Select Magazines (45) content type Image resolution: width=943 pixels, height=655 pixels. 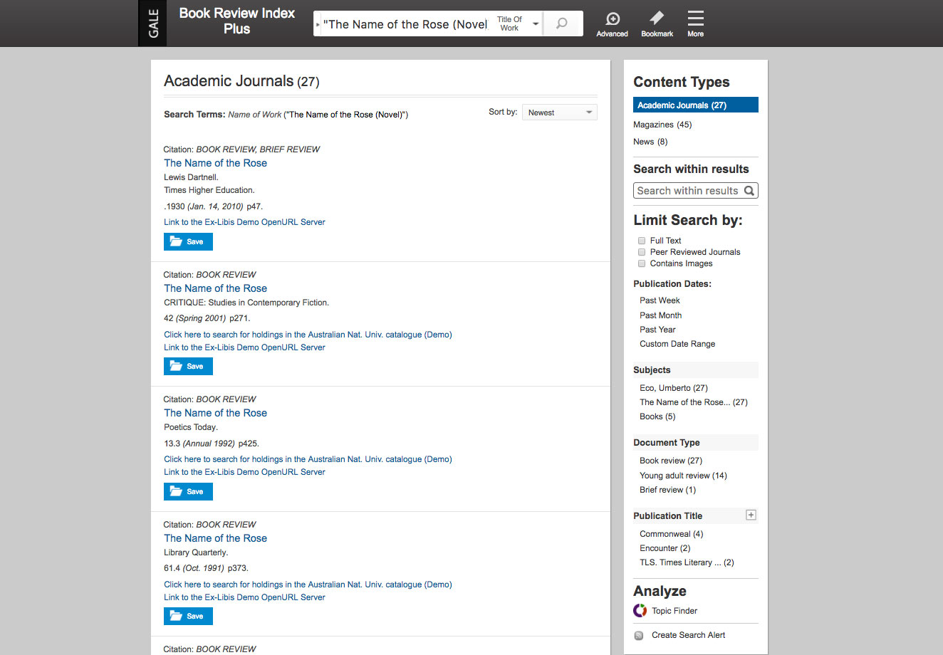pyautogui.click(x=662, y=125)
